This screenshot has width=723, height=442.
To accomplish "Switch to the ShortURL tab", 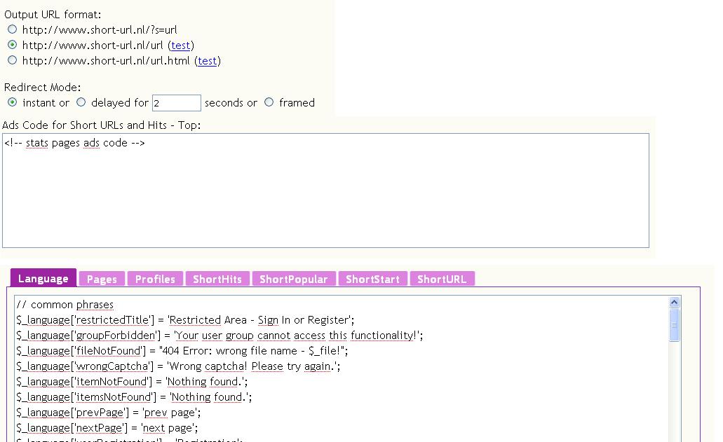I will click(x=442, y=279).
